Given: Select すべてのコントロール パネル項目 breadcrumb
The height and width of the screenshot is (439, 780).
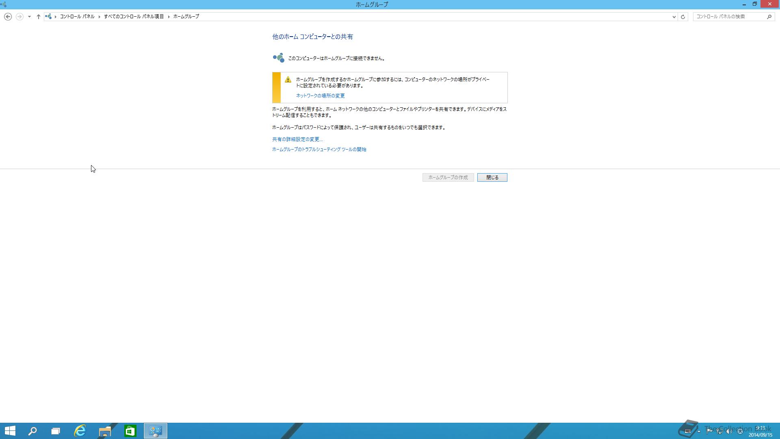Looking at the screenshot, I should 134,17.
